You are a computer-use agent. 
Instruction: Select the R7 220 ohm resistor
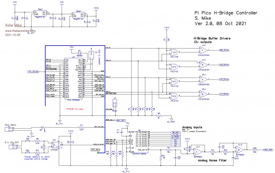point(81,127)
